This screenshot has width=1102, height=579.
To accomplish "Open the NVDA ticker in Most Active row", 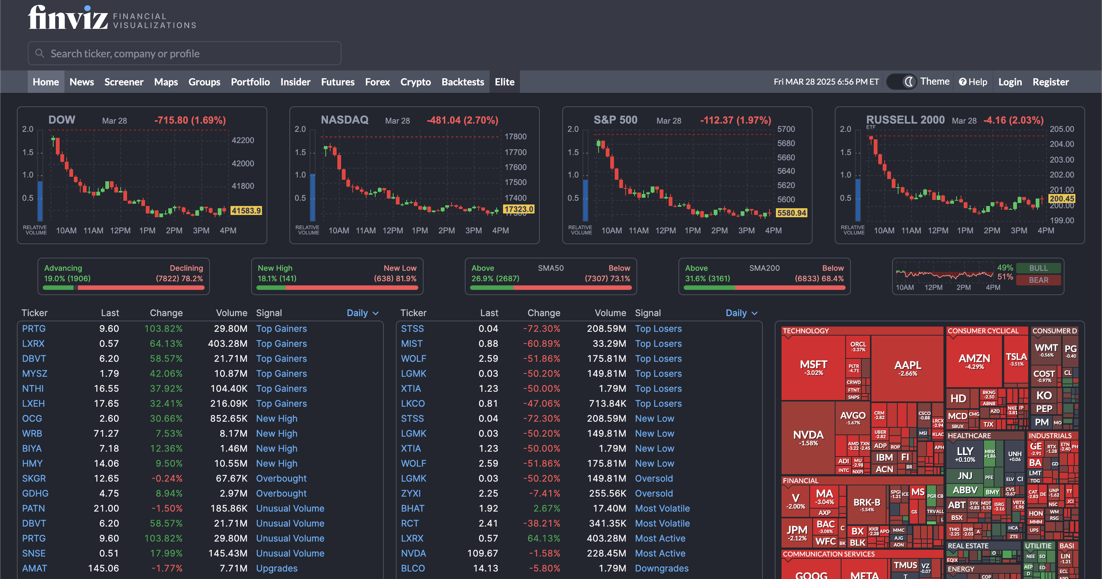I will [413, 554].
